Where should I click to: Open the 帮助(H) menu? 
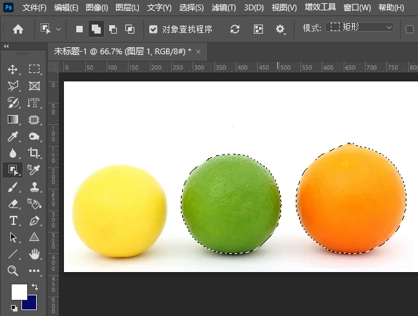pos(391,8)
